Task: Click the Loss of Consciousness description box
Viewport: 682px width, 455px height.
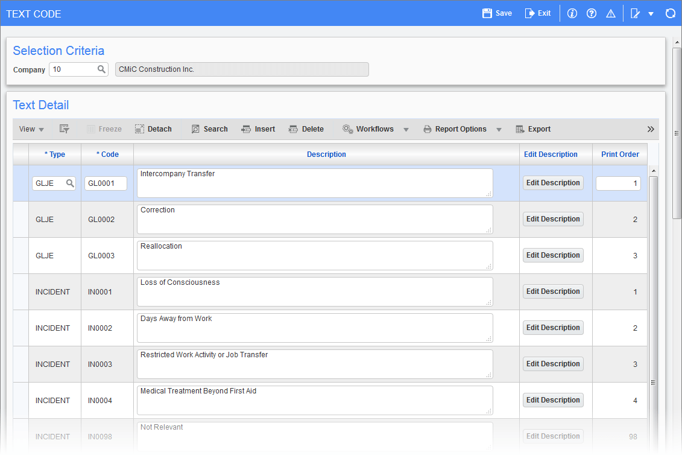Action: (315, 291)
